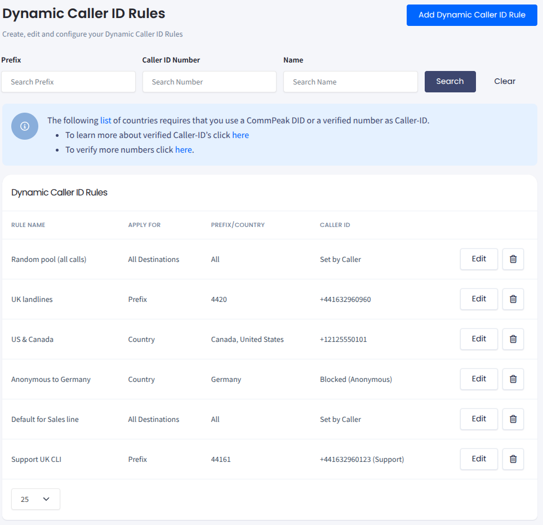The image size is (543, 525).
Task: Focus the Search Name field
Action: coord(350,82)
